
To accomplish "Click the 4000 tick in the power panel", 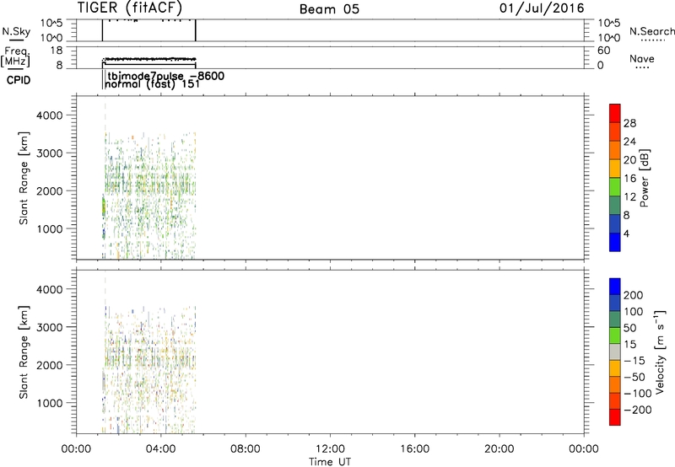I will coord(50,115).
